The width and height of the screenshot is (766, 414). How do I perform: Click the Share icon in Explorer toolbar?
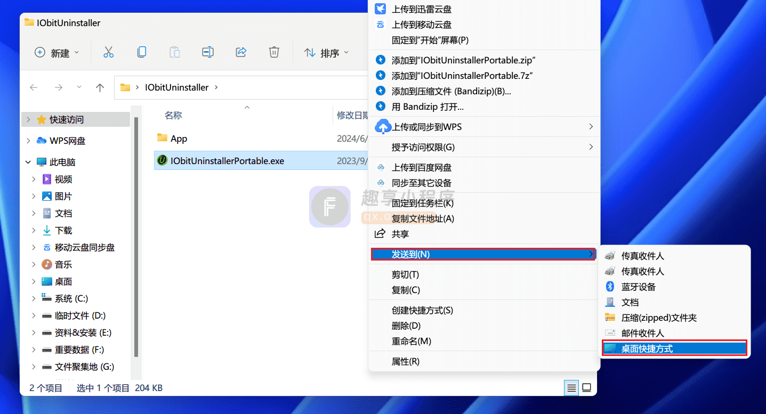(241, 52)
